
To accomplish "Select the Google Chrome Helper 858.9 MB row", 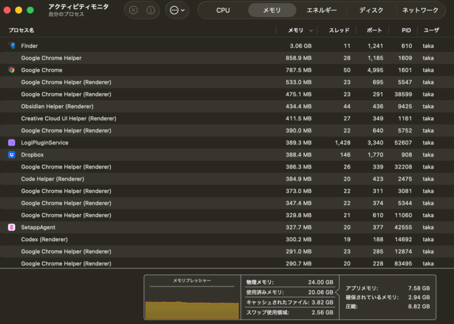I will click(x=227, y=58).
